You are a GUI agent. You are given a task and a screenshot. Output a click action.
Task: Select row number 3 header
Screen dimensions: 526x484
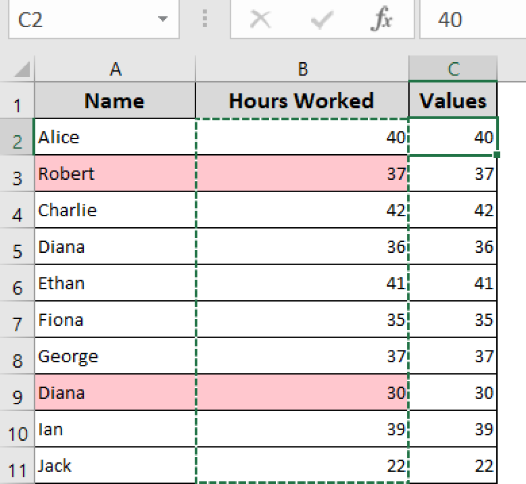[17, 174]
